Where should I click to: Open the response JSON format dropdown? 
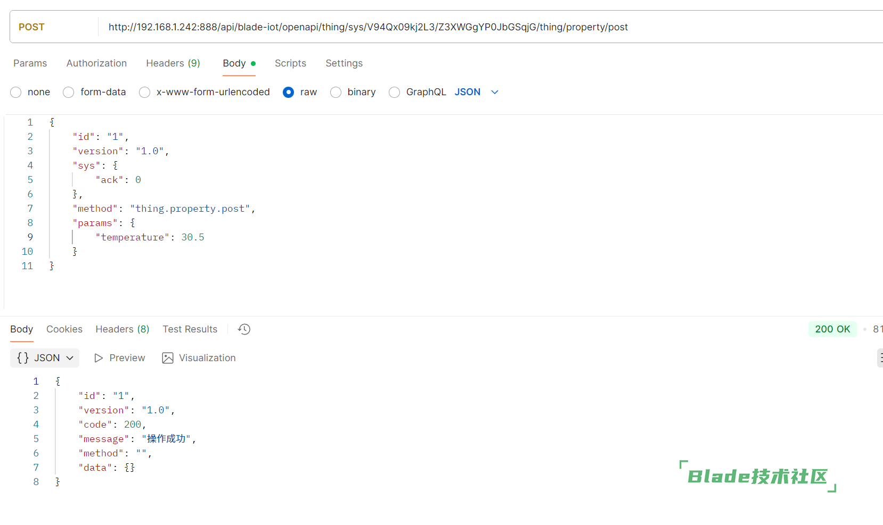coord(45,358)
